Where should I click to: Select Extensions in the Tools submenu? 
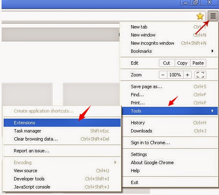(x=62, y=123)
